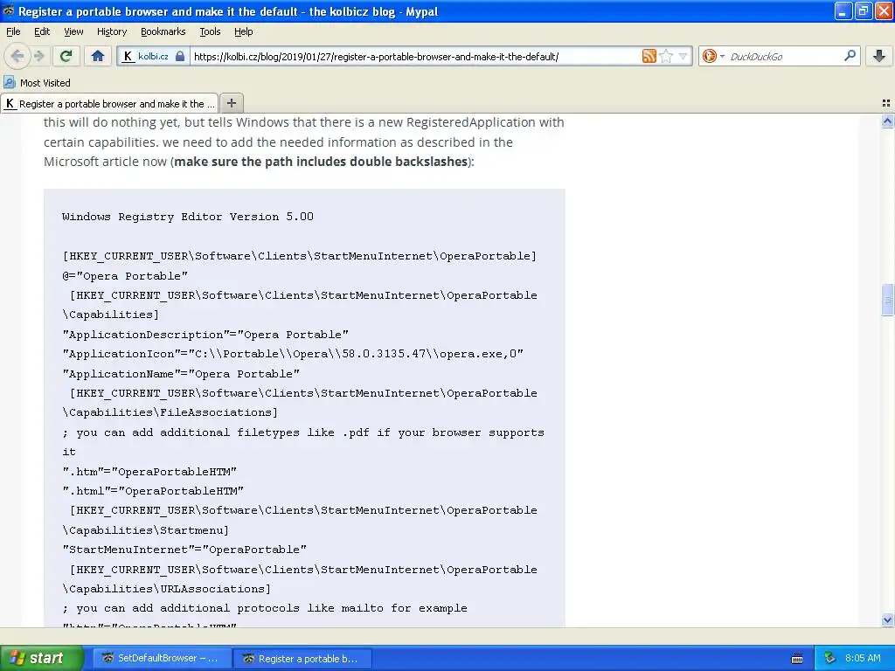Open the Help menu

tap(243, 31)
